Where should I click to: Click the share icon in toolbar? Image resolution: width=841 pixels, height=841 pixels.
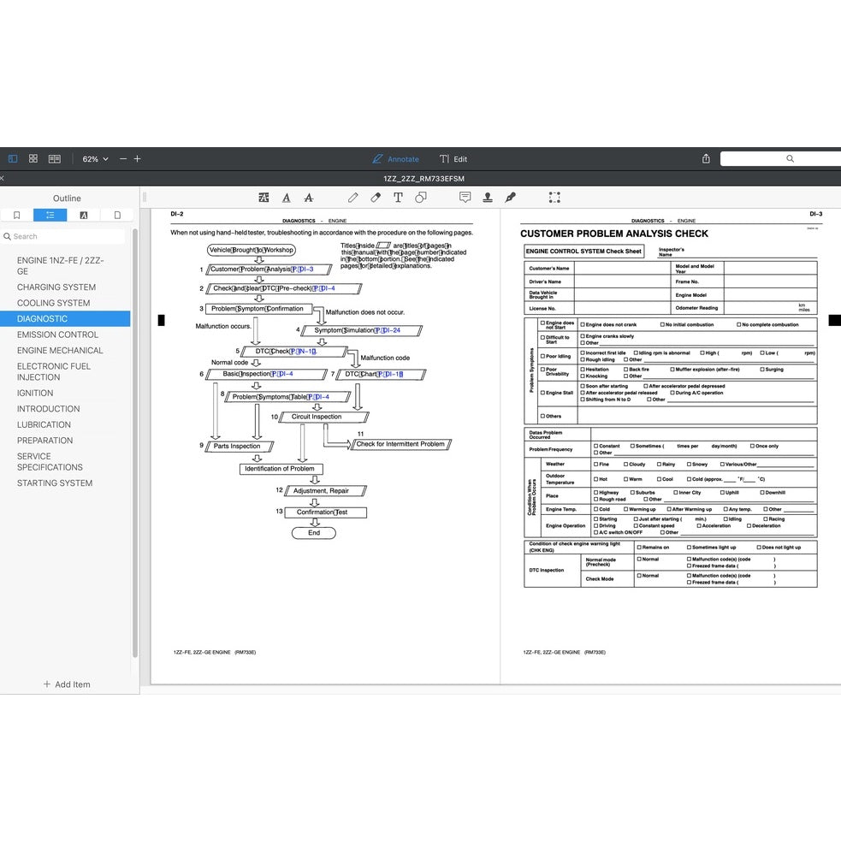(706, 159)
